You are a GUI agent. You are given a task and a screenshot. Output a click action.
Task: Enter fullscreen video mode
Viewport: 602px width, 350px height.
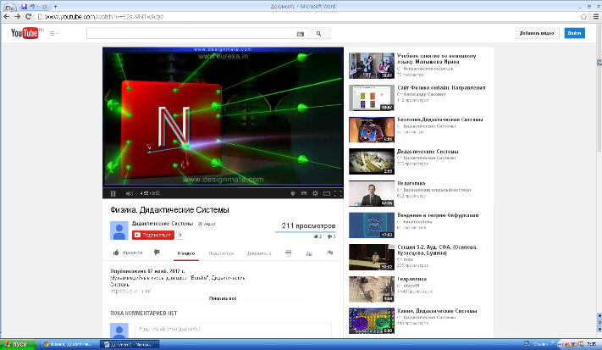pos(338,193)
